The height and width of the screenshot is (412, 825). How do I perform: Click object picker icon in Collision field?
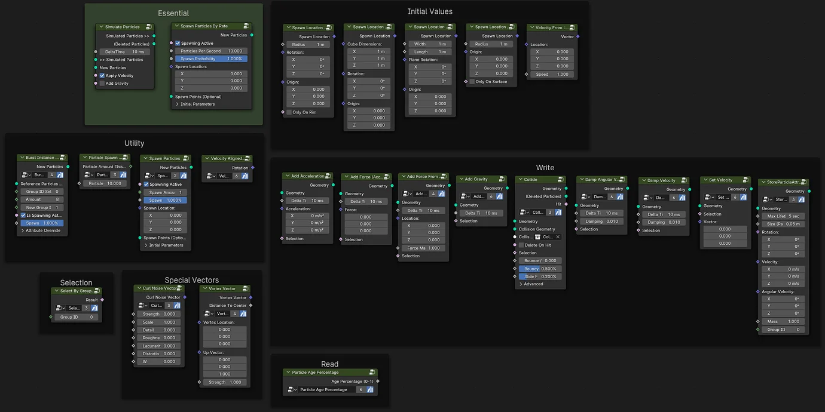pos(537,237)
